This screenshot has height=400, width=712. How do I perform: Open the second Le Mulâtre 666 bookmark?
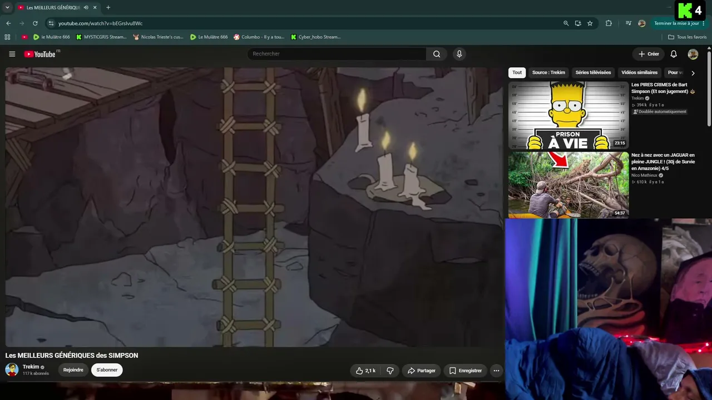(x=209, y=37)
